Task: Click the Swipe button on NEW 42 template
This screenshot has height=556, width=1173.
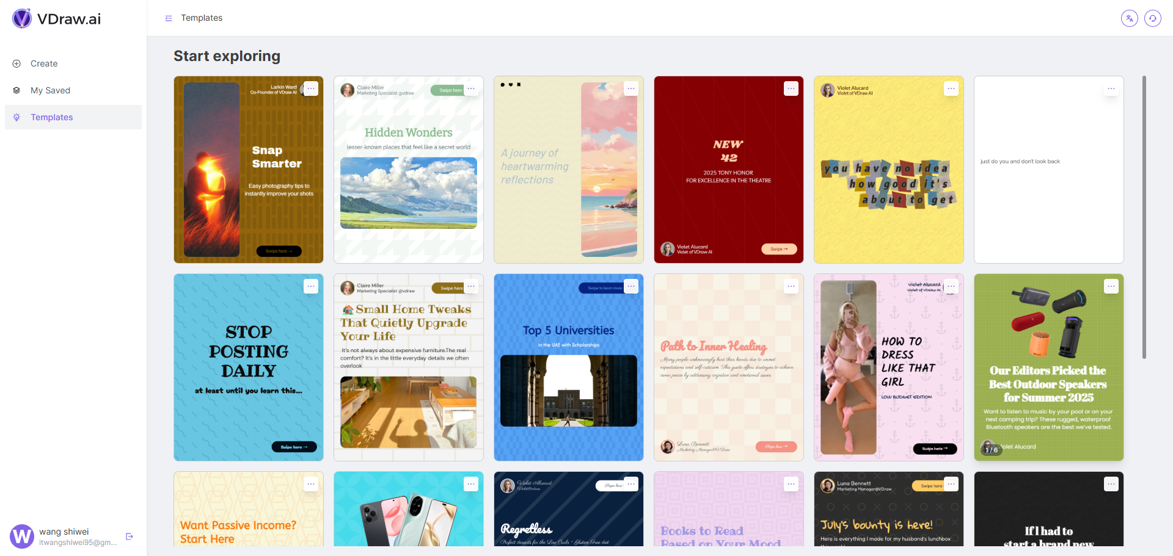Action: [779, 249]
